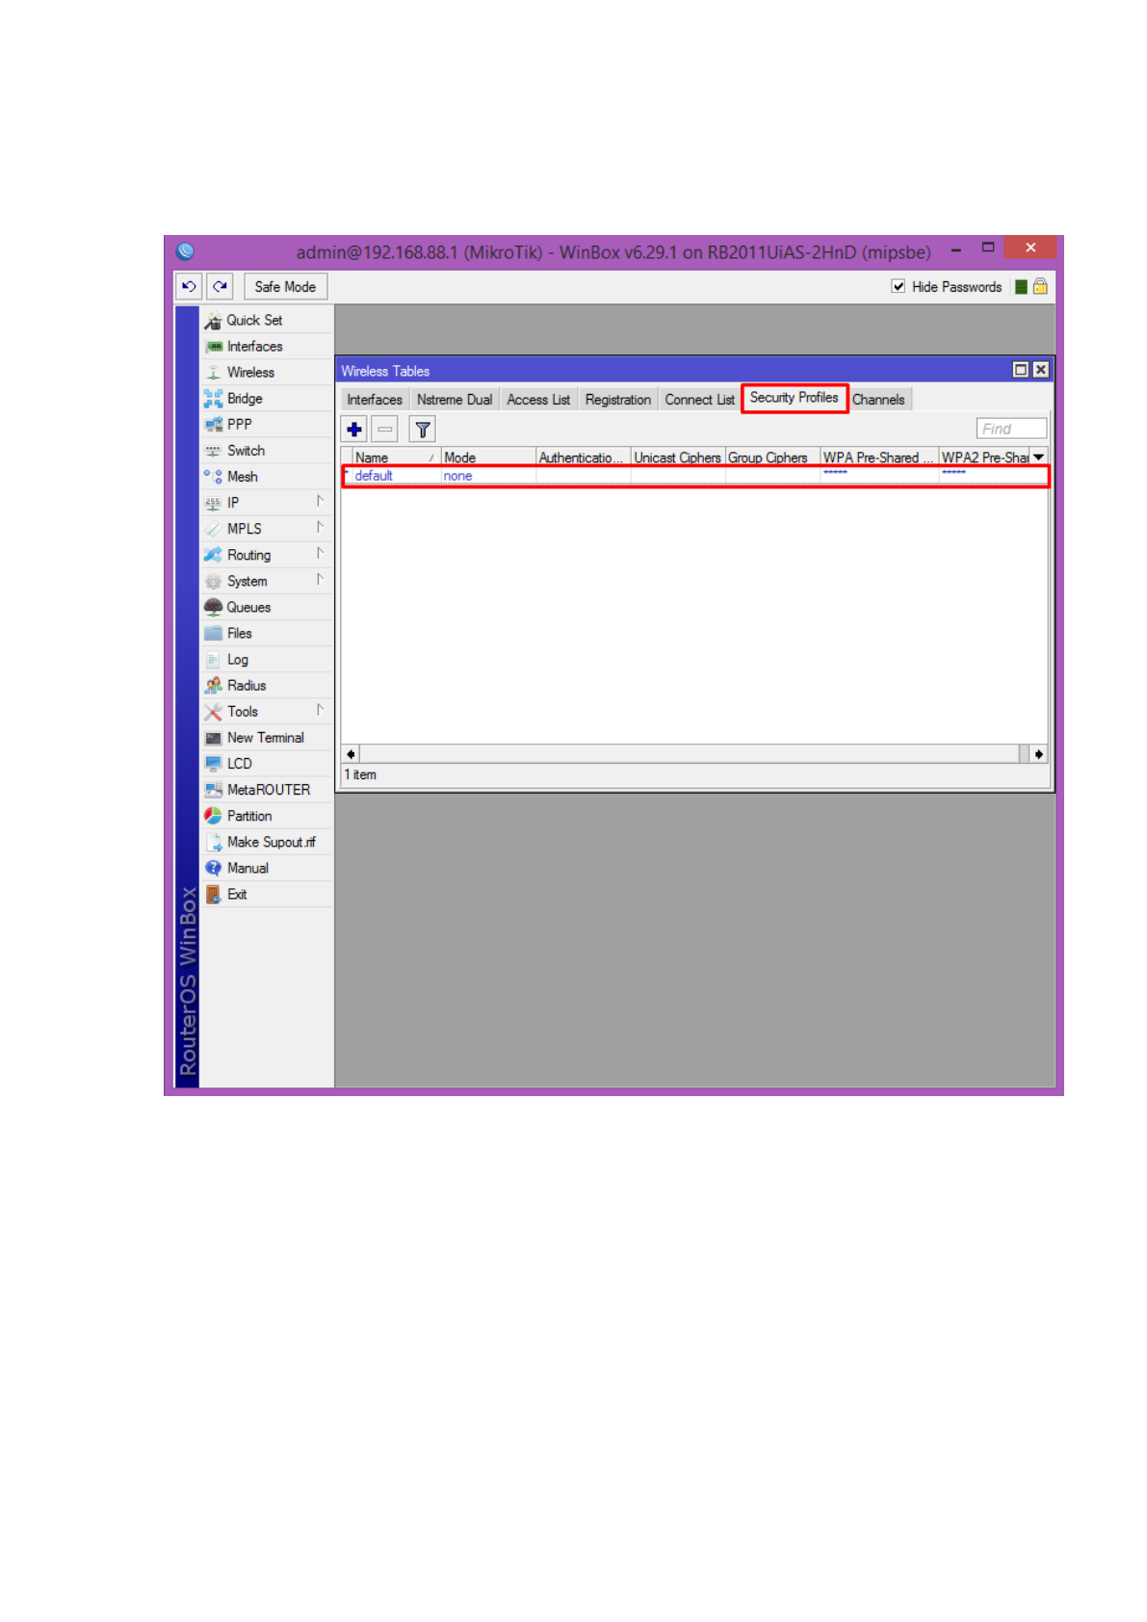Viewport: 1147px width, 1622px height.
Task: Launch New Terminal
Action: click(x=266, y=738)
